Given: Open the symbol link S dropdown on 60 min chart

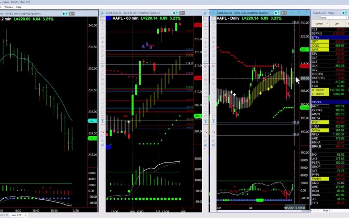Looking at the screenshot, I should (175, 13).
